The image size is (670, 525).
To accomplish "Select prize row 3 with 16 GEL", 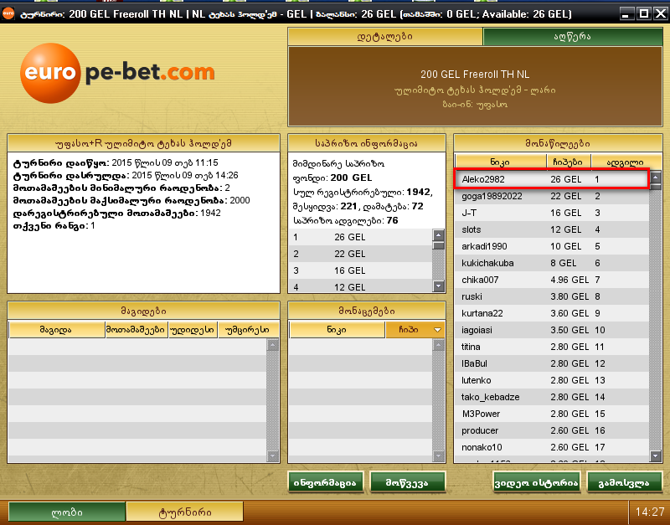I will pos(361,270).
